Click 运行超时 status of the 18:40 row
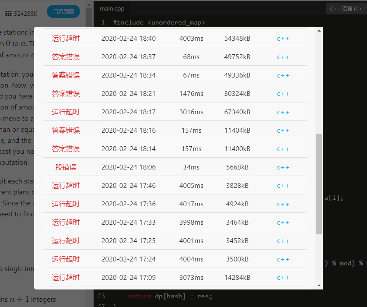The image size is (367, 307). tap(66, 39)
